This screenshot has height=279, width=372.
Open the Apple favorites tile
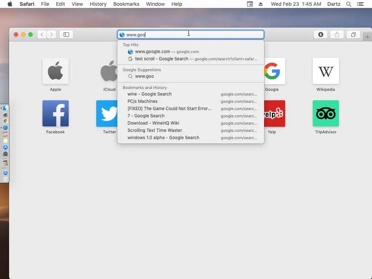[56, 71]
